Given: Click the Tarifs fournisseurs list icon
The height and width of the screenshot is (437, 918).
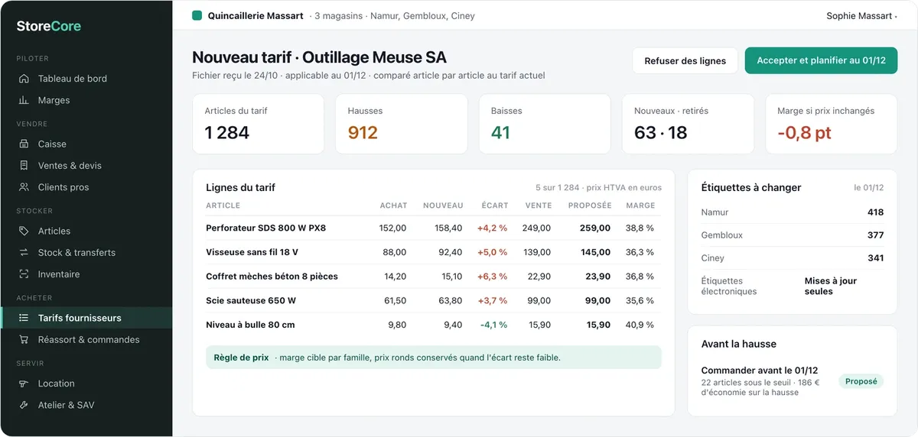Looking at the screenshot, I should [23, 318].
